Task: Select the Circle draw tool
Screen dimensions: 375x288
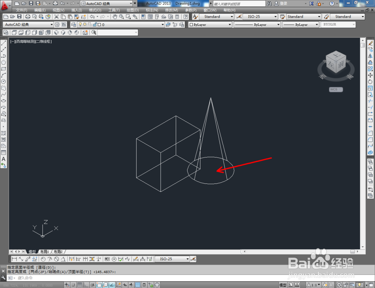Action: (4, 82)
